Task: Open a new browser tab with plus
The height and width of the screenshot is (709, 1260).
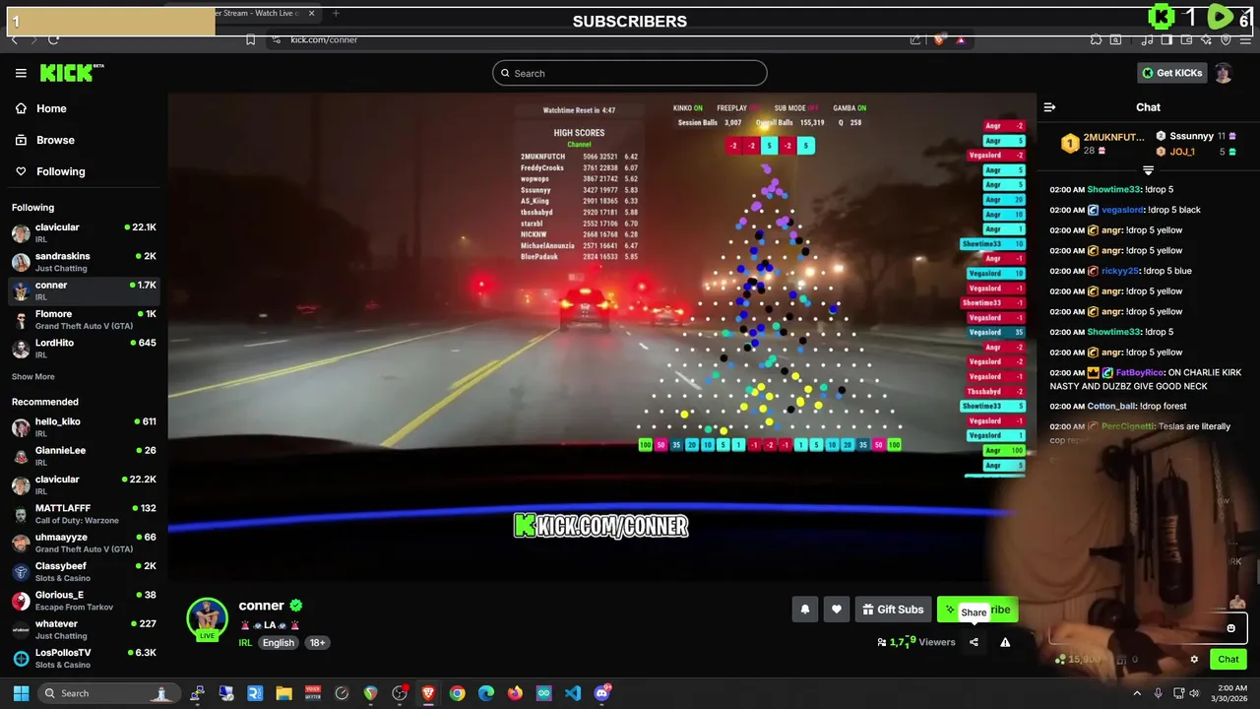Action: click(x=336, y=13)
